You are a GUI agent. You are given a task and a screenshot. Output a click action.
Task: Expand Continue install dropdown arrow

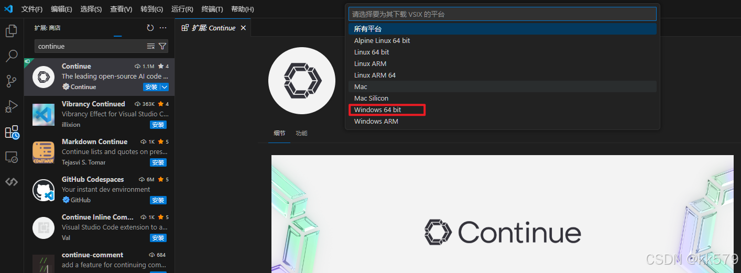coord(165,87)
